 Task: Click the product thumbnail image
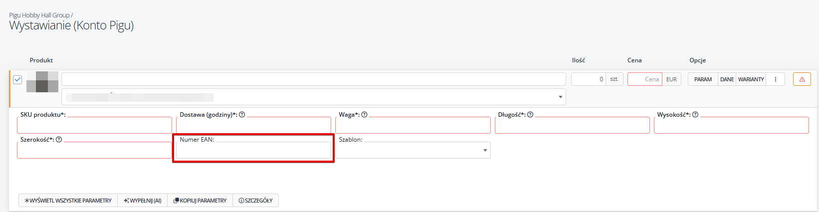tap(42, 82)
